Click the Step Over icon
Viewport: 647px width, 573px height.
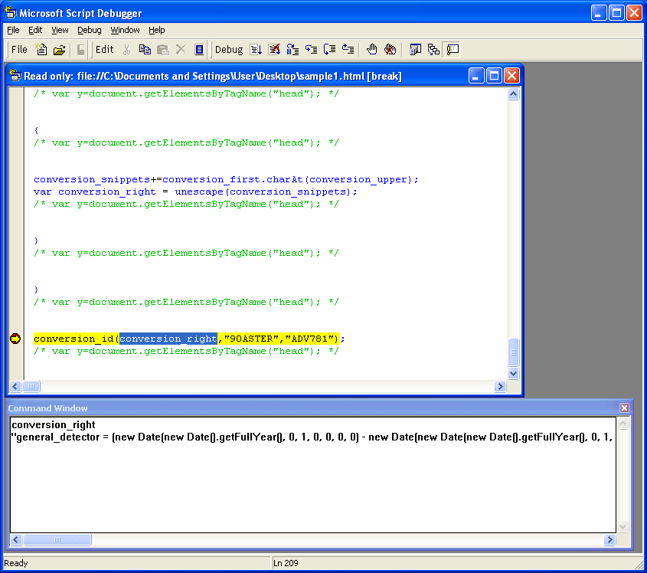[329, 50]
